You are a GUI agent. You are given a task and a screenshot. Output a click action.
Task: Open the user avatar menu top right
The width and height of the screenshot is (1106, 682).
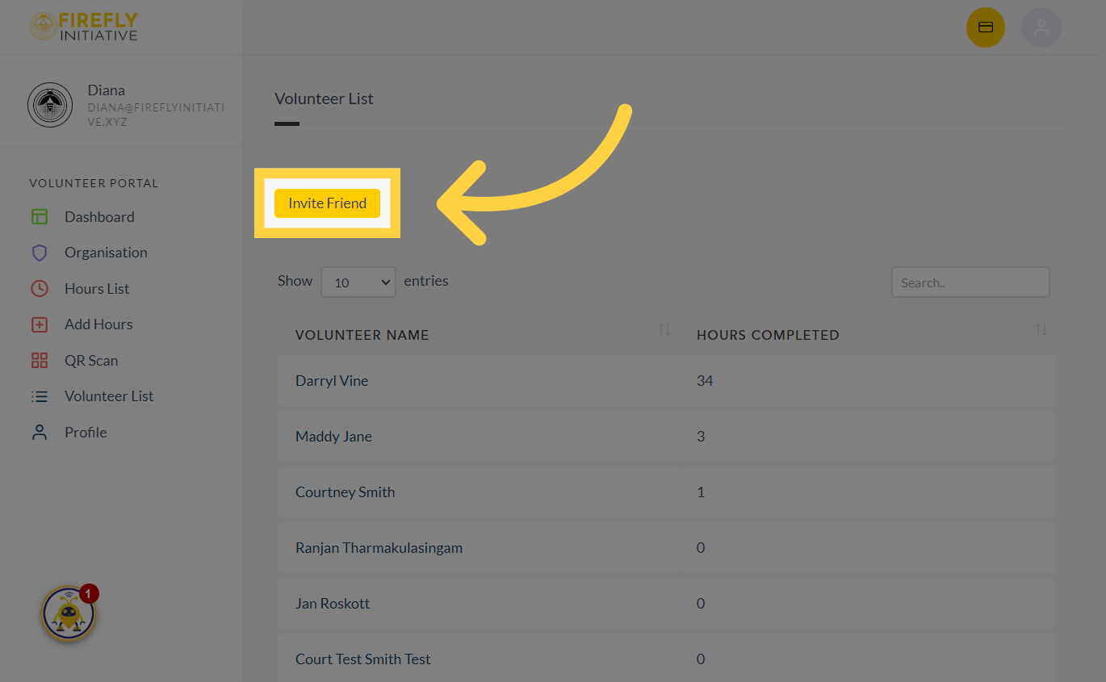(1041, 27)
